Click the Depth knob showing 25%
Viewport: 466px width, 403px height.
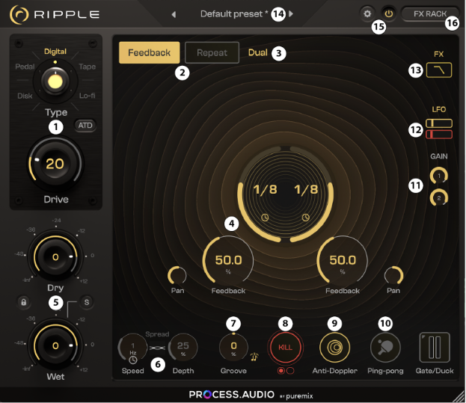point(183,348)
